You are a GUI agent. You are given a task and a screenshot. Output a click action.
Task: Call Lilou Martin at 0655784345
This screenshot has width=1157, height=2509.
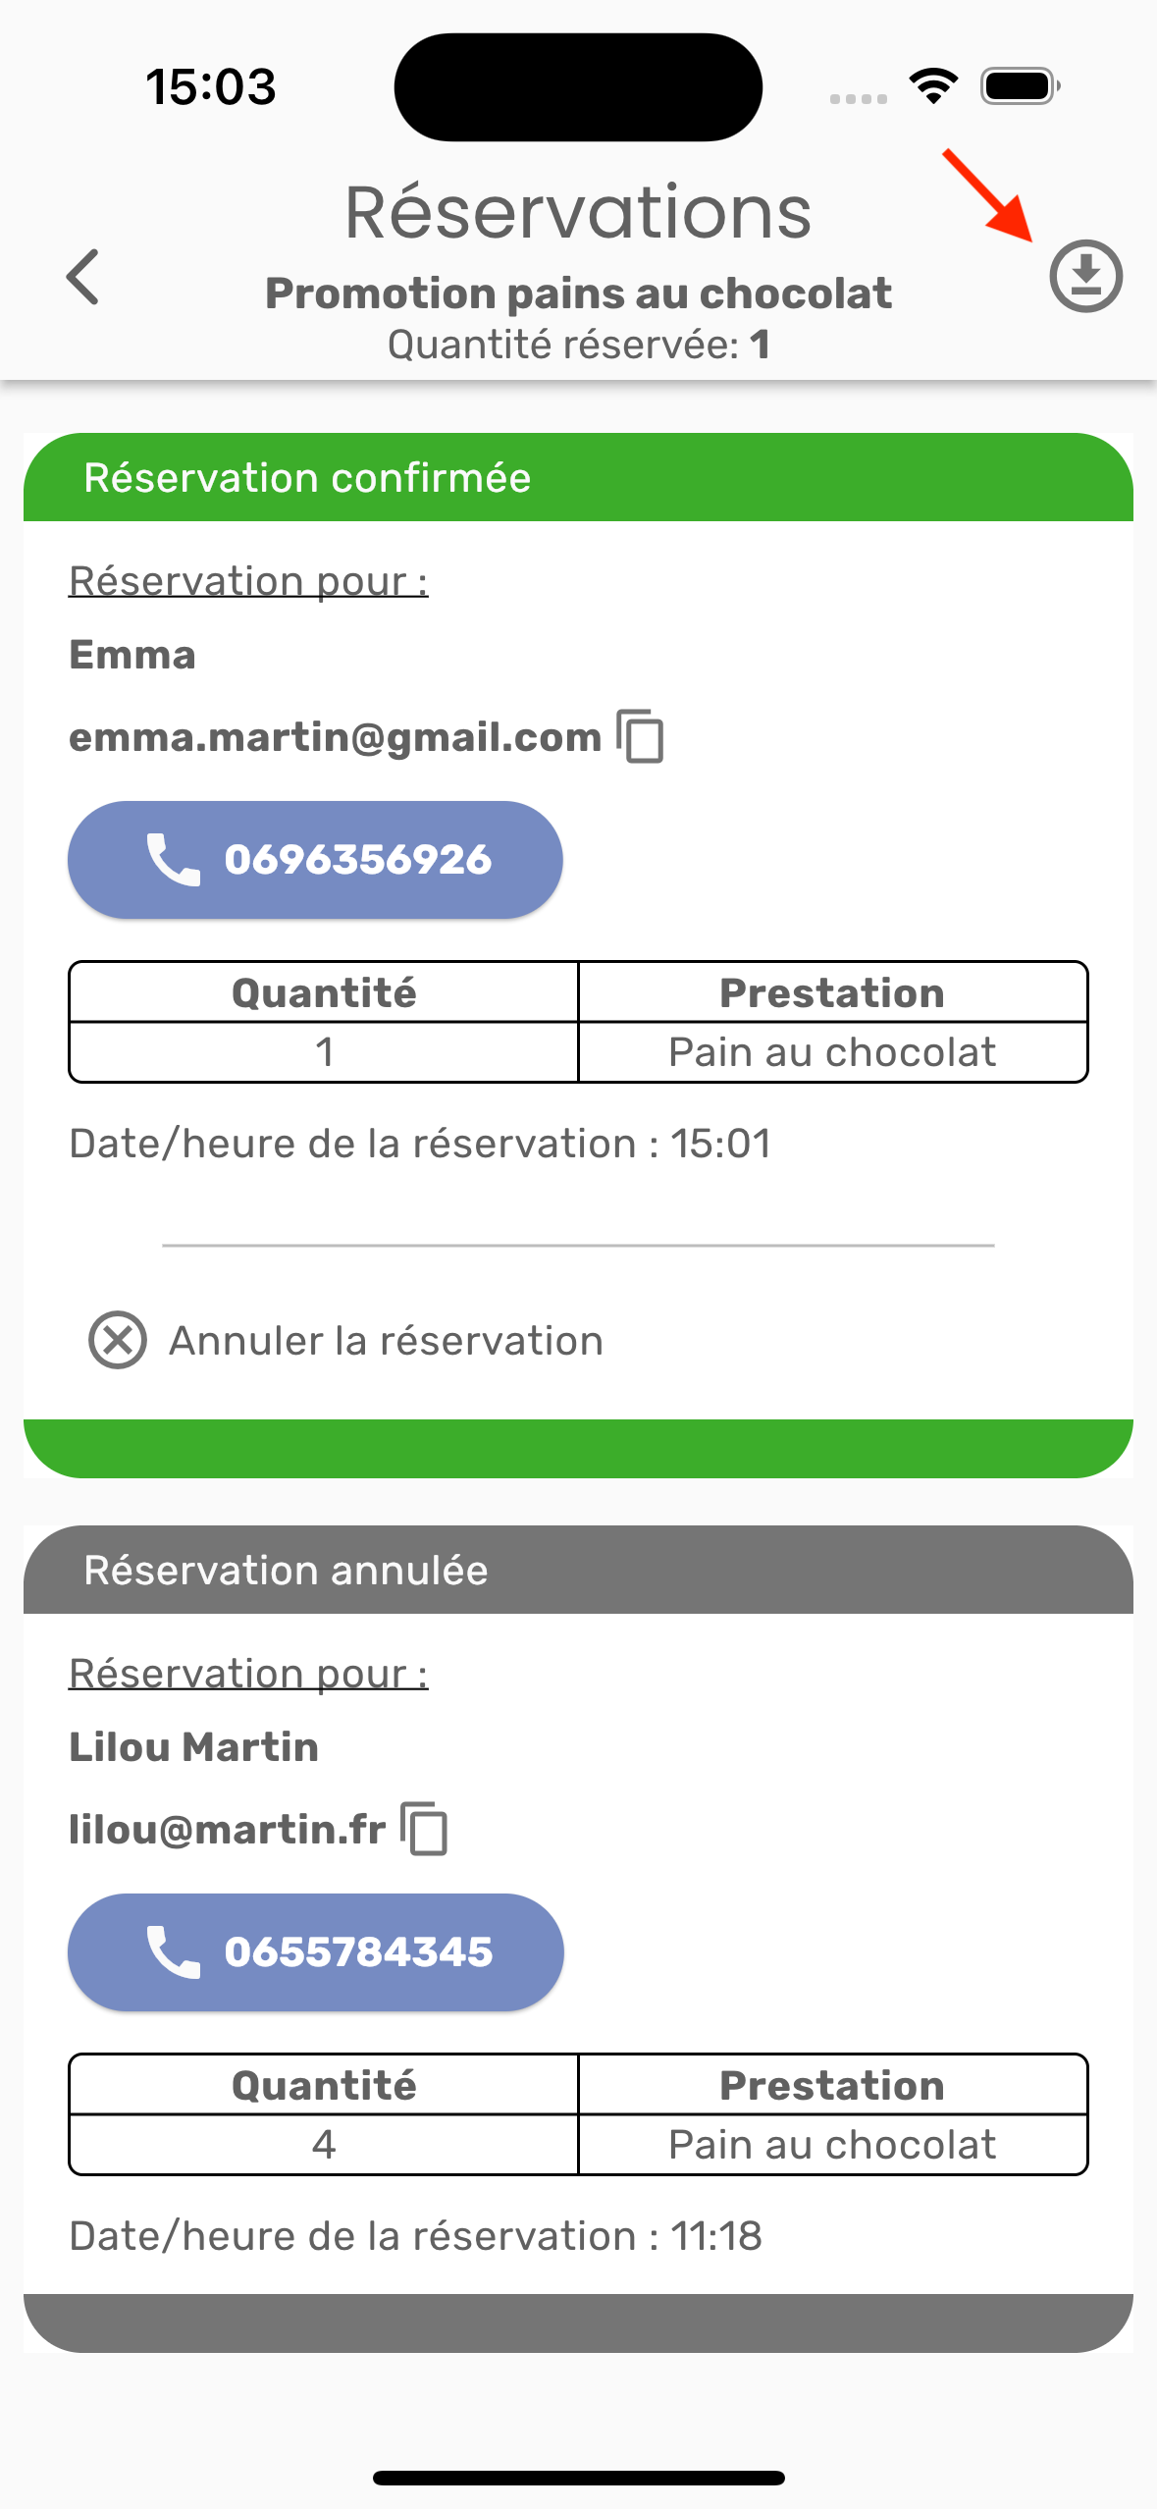(358, 1951)
